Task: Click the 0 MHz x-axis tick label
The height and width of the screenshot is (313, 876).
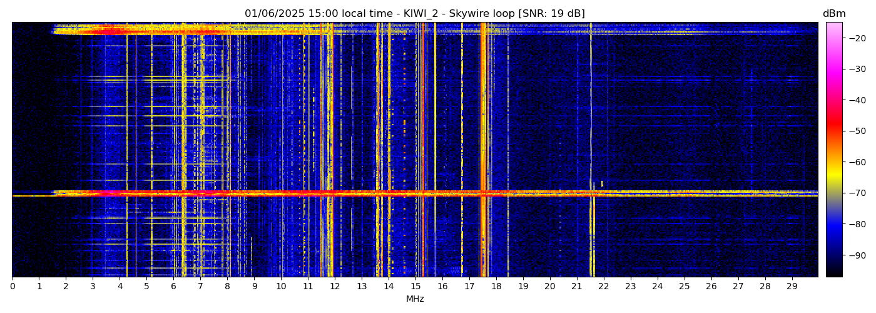Action: tap(13, 287)
